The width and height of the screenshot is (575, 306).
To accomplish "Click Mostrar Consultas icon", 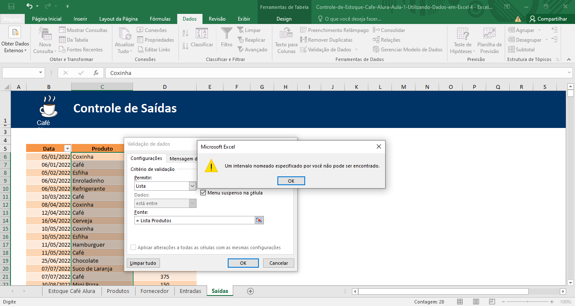I will coord(62,30).
